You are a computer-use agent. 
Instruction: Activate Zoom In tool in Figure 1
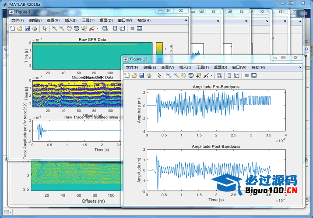pyautogui.click(x=54, y=28)
